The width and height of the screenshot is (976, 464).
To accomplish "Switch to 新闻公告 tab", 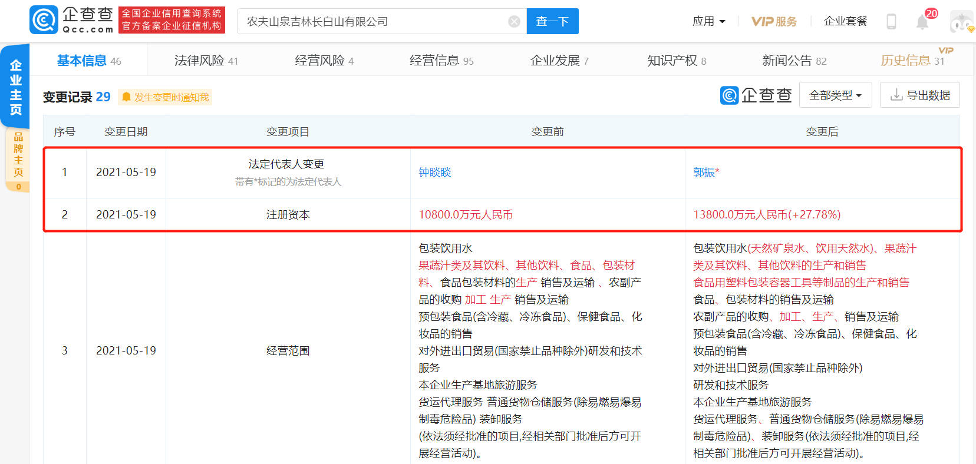I will [794, 61].
